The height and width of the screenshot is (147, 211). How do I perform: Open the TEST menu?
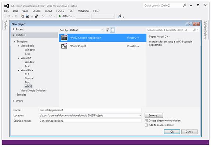click(x=71, y=11)
